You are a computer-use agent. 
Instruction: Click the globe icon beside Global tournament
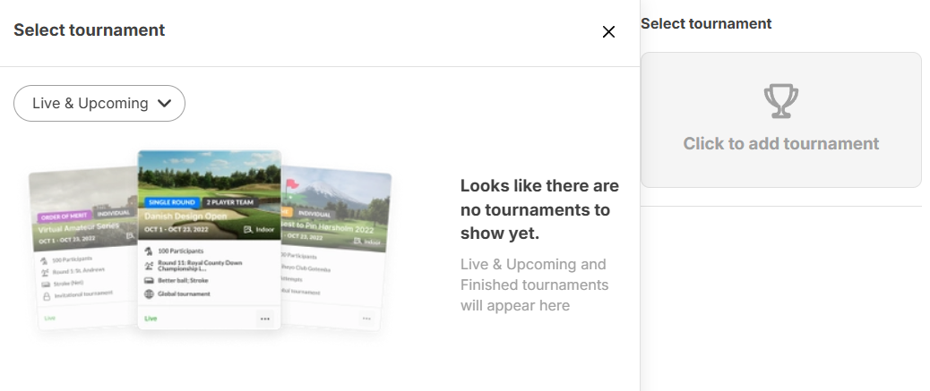[149, 294]
